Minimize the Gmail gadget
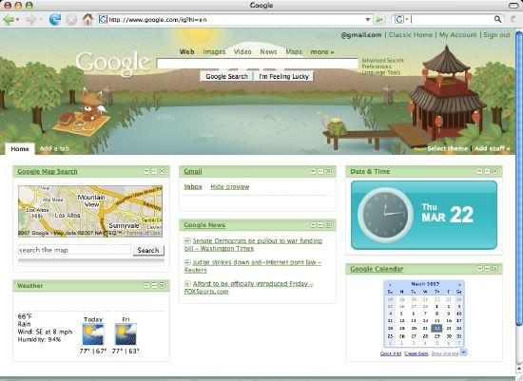Viewport: 523px width, 381px height. click(320, 171)
